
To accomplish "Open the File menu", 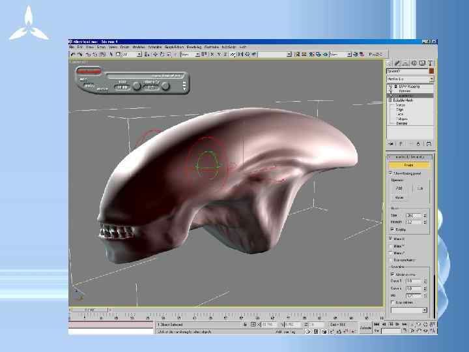I will point(72,47).
